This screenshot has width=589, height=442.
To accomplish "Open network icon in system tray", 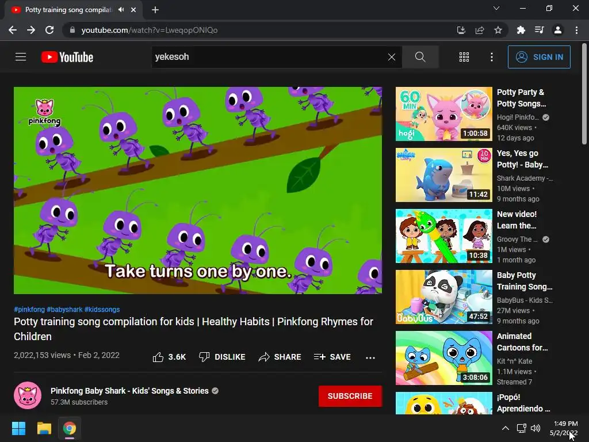I will coord(521,428).
